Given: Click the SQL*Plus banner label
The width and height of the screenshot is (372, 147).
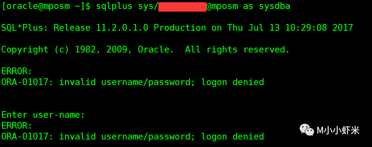Looking at the screenshot, I should [25, 28].
